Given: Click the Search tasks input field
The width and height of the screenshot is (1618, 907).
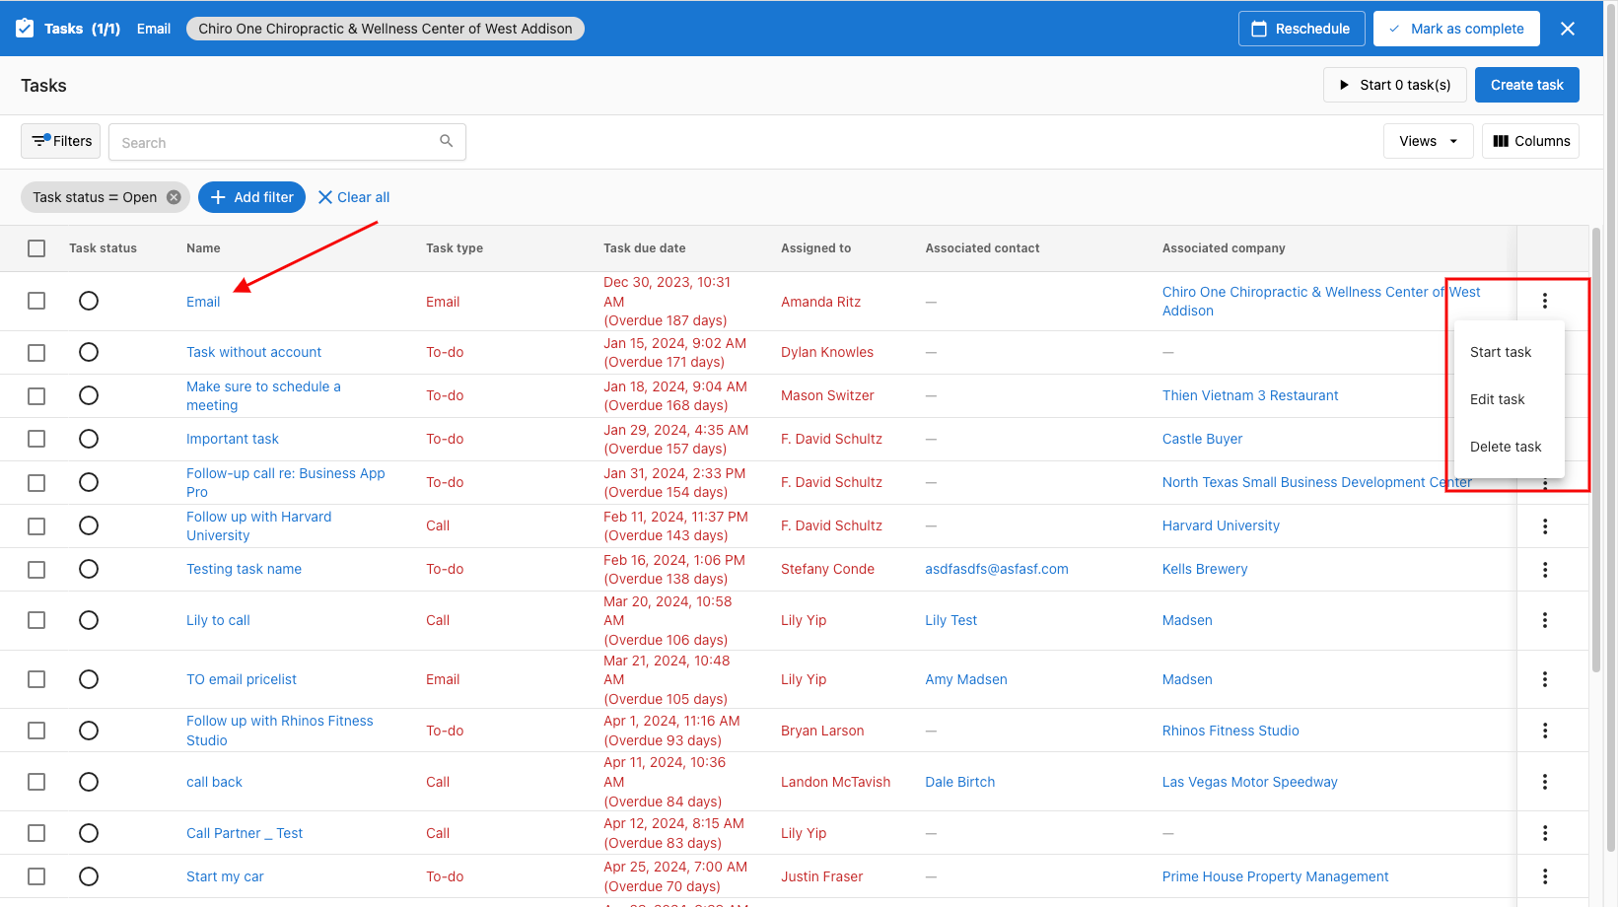Looking at the screenshot, I should click(287, 142).
